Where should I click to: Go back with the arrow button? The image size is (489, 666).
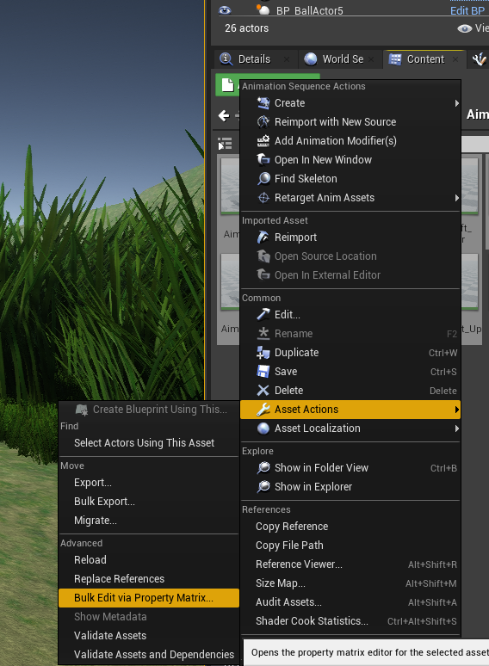(x=224, y=115)
